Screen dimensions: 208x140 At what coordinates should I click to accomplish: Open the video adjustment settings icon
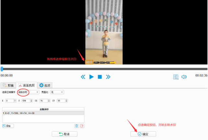click(x=176, y=77)
